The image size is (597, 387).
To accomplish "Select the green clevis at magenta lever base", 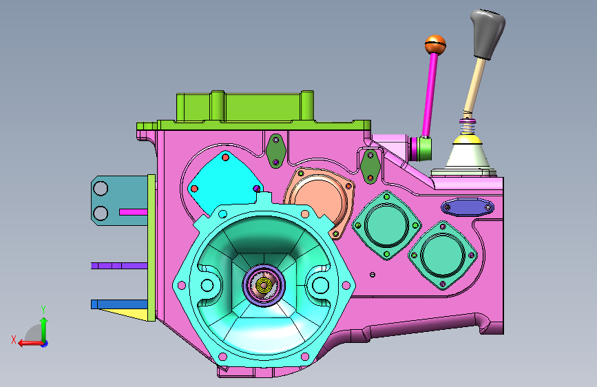I will click(x=423, y=149).
